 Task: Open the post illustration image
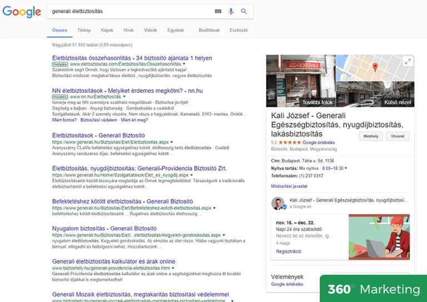click(x=379, y=237)
